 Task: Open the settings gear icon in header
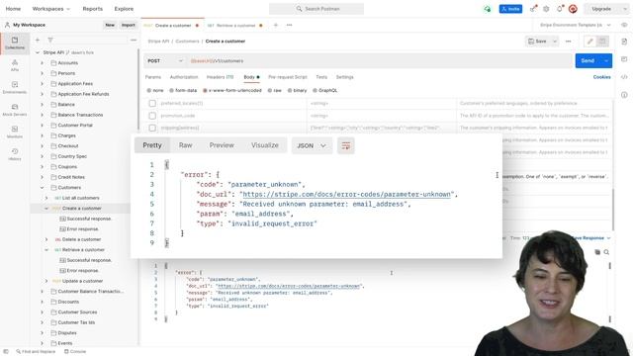click(546, 9)
